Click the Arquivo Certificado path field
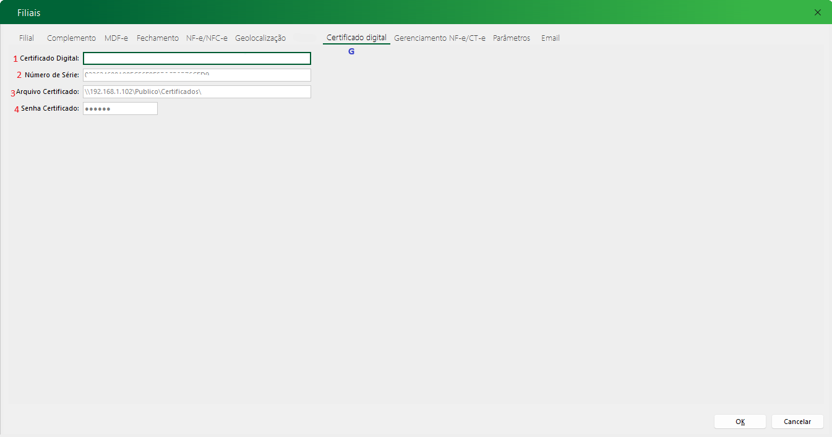Screen dimensions: 832x437 pyautogui.click(x=197, y=92)
